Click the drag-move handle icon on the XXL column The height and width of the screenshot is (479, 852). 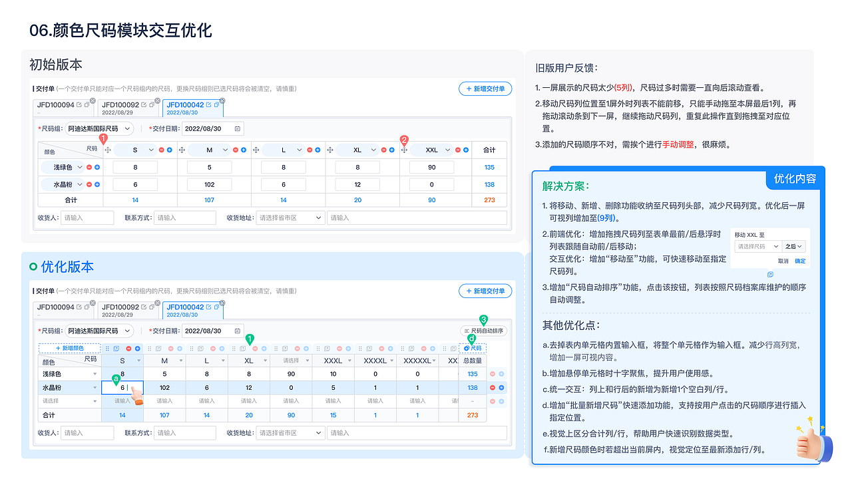[x=405, y=150]
